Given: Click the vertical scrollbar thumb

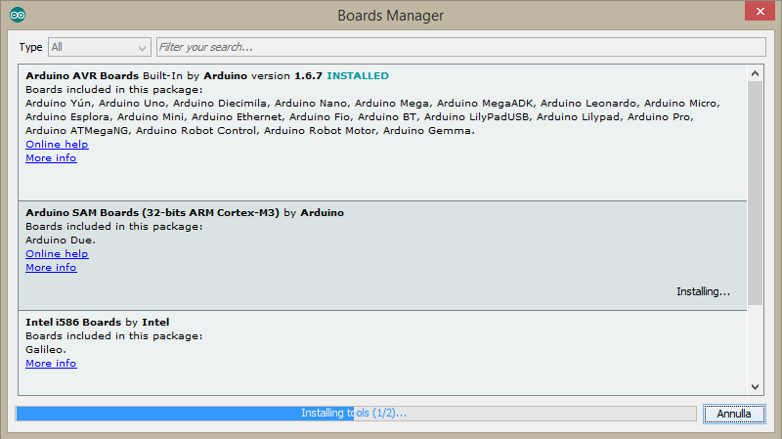Looking at the screenshot, I should pyautogui.click(x=755, y=193).
